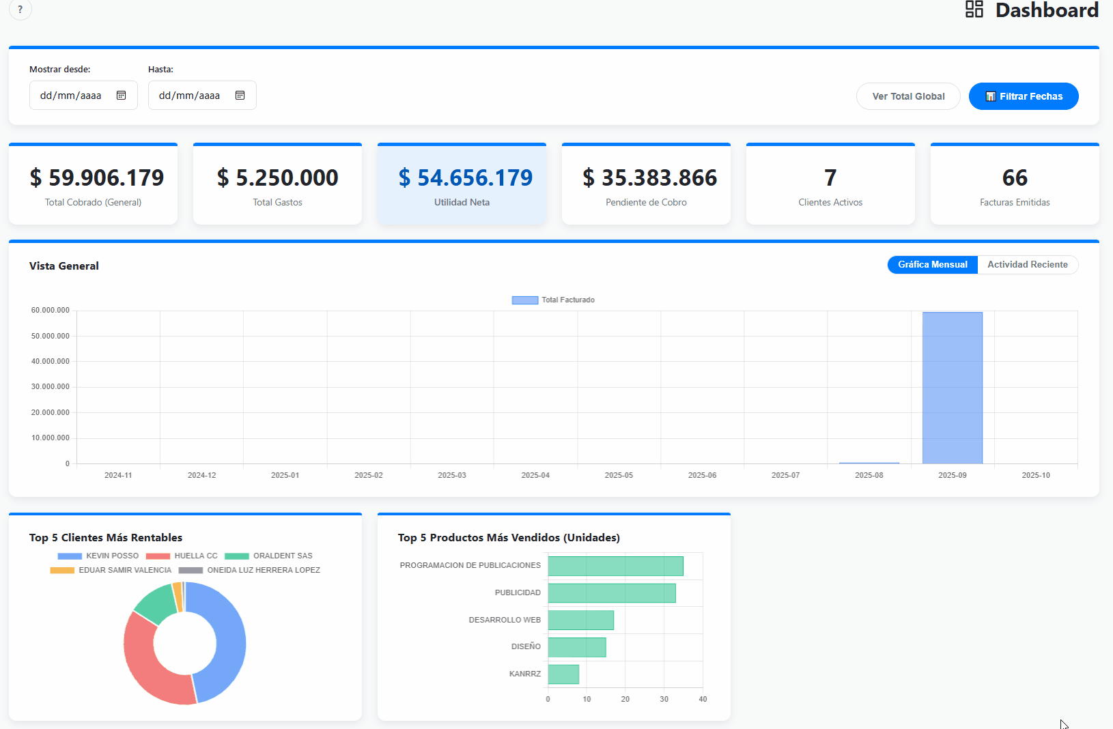Click the ORALDENT SAS green legend swatch
Screen dimensions: 1113x729
(x=237, y=556)
